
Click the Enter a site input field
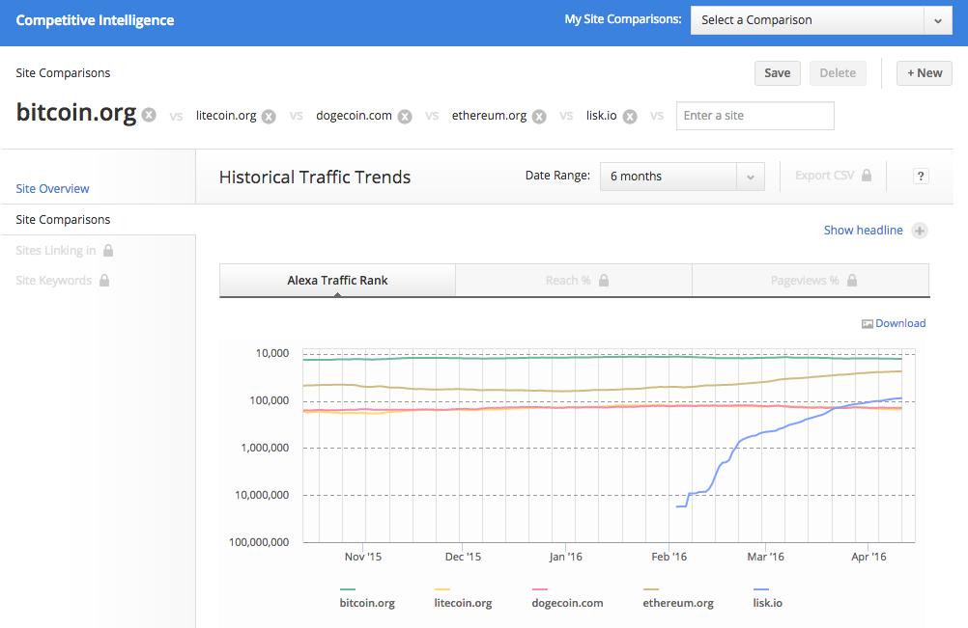click(755, 116)
